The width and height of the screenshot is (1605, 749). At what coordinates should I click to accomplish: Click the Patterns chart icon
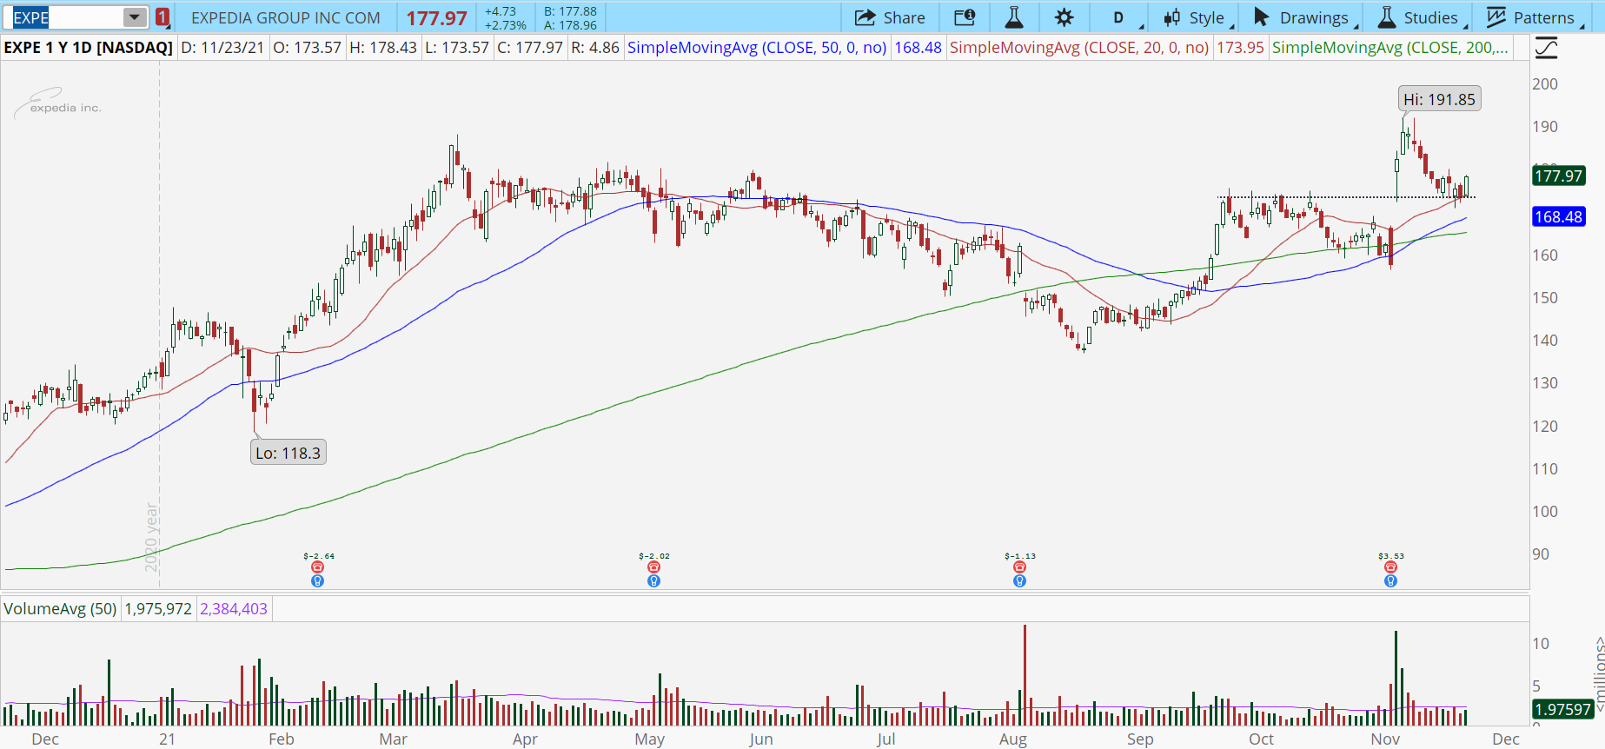click(1496, 17)
